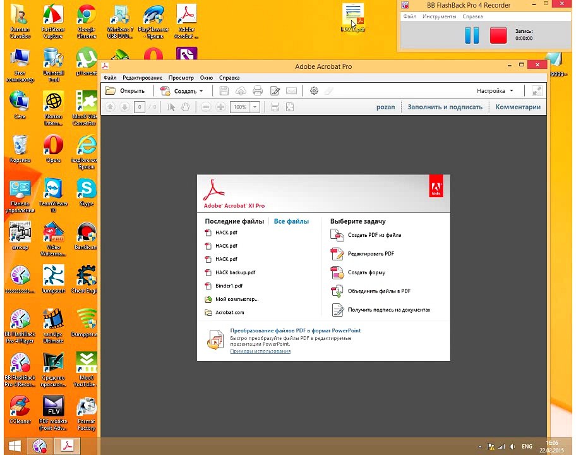Image resolution: width=576 pixels, height=455 pixels.
Task: Switch to Все файлы tab
Action: 291,221
